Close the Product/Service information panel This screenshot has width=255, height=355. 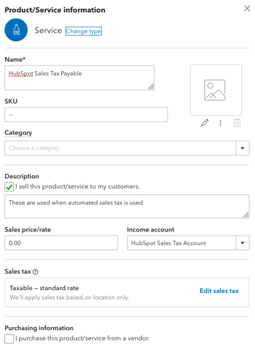tap(247, 9)
